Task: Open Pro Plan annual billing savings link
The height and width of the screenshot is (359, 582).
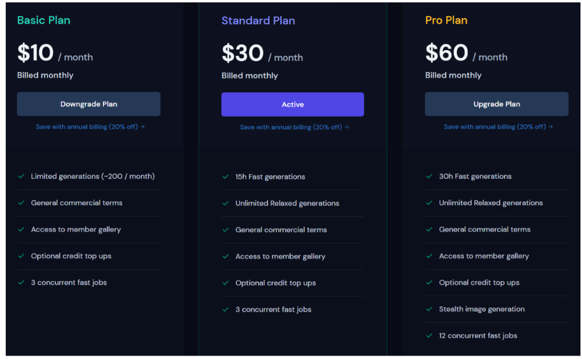Action: pos(498,127)
